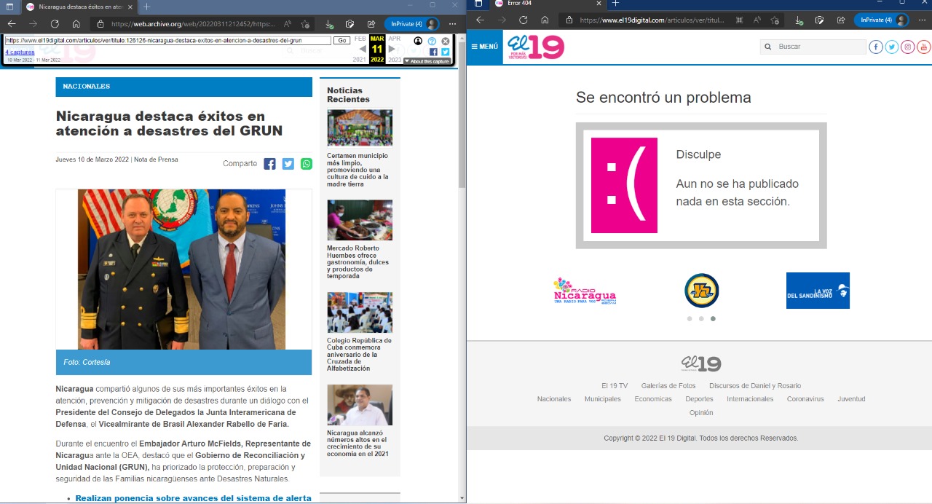
Task: Click the Wayback Machine URL input field
Action: [x=167, y=41]
